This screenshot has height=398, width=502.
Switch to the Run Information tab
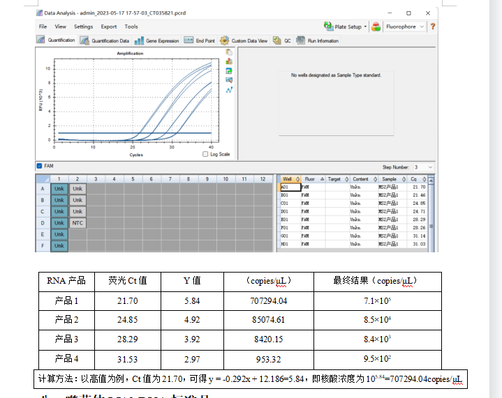(317, 40)
